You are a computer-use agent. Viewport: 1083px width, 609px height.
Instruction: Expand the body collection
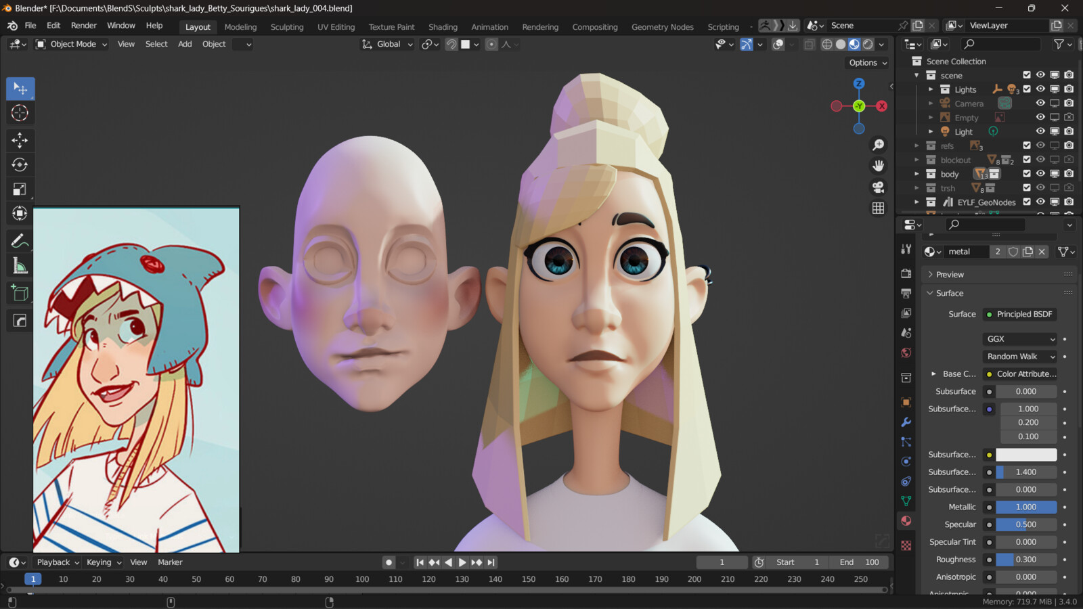[917, 174]
